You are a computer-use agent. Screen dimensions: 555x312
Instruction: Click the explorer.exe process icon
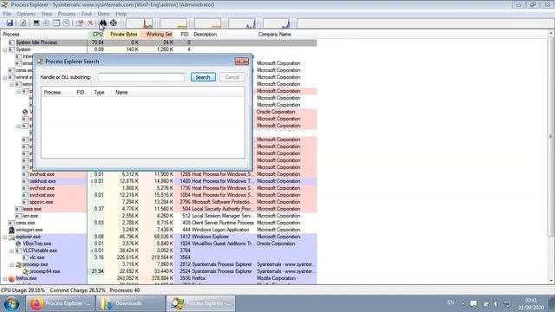pos(11,237)
